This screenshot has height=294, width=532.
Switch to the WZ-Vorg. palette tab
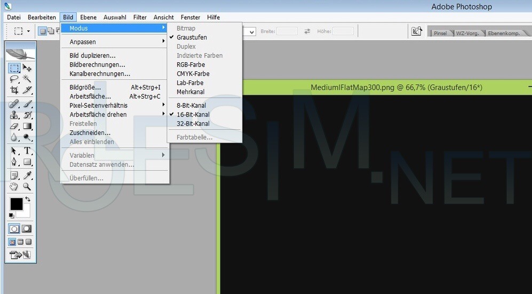point(467,33)
